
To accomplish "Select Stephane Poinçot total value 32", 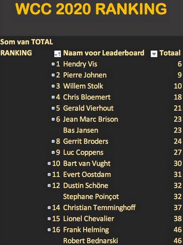I will point(178,196).
